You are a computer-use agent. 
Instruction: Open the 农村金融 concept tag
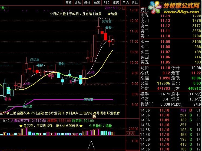tap(37, 113)
